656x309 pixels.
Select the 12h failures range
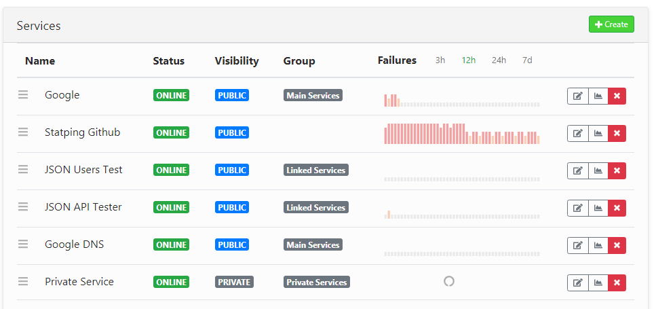[x=469, y=60]
